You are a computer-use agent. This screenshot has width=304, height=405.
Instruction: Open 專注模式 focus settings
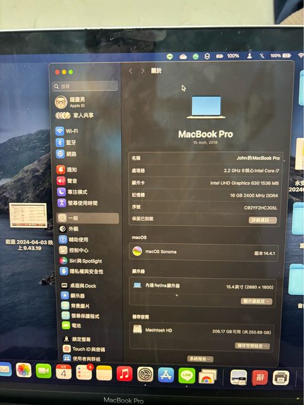tap(72, 192)
